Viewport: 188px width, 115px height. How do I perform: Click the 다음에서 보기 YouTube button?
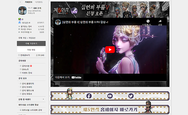point(68,77)
